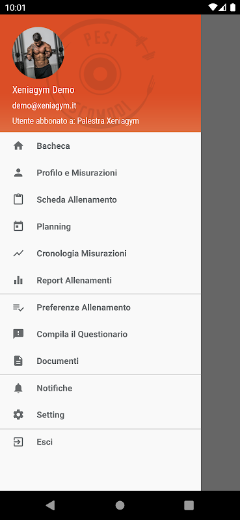Tap the trend line icon for Cronologia Misurazioni

click(x=18, y=253)
